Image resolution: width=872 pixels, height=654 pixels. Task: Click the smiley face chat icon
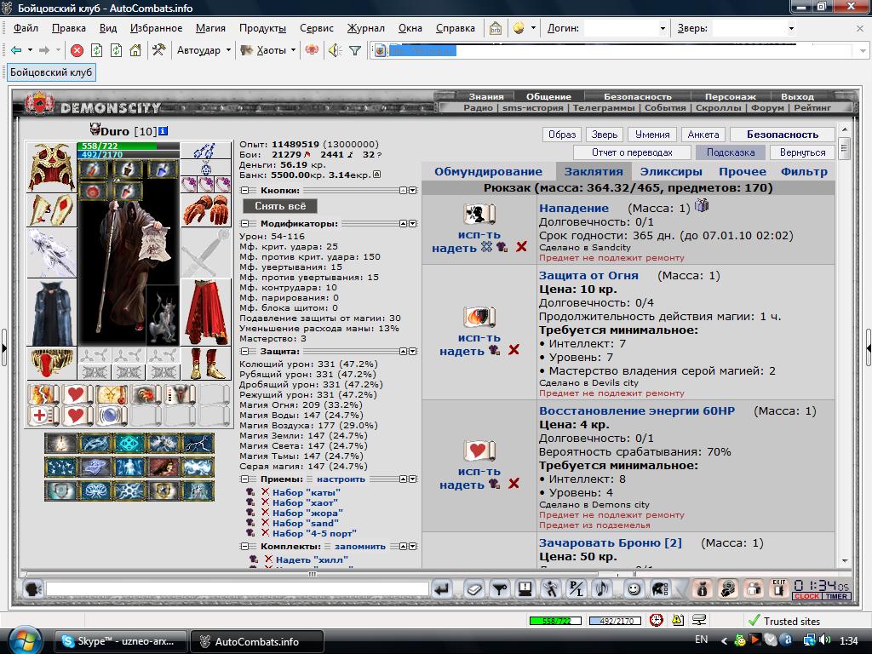(634, 588)
